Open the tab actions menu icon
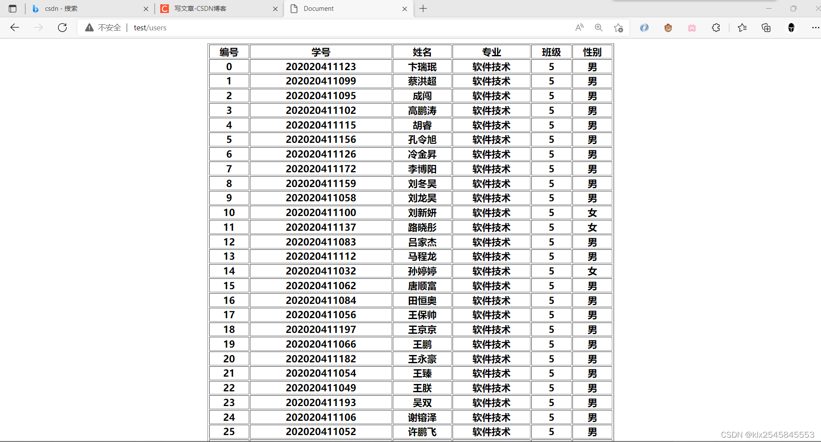 pyautogui.click(x=13, y=9)
